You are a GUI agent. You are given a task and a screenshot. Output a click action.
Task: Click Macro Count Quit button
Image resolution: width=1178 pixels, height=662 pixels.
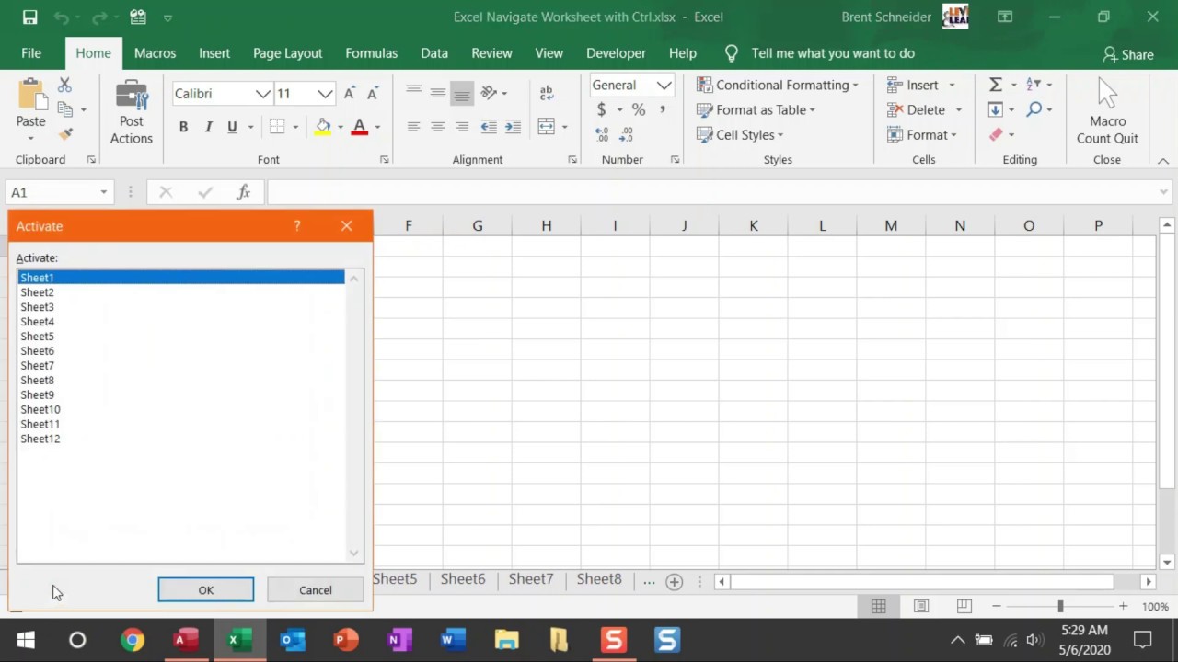pos(1107,113)
